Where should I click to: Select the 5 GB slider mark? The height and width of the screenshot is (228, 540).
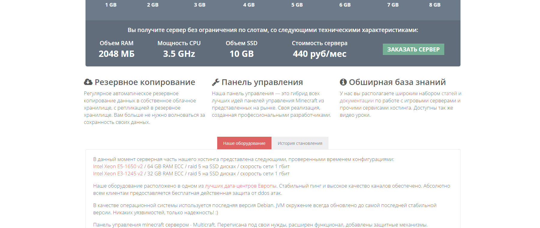297,5
